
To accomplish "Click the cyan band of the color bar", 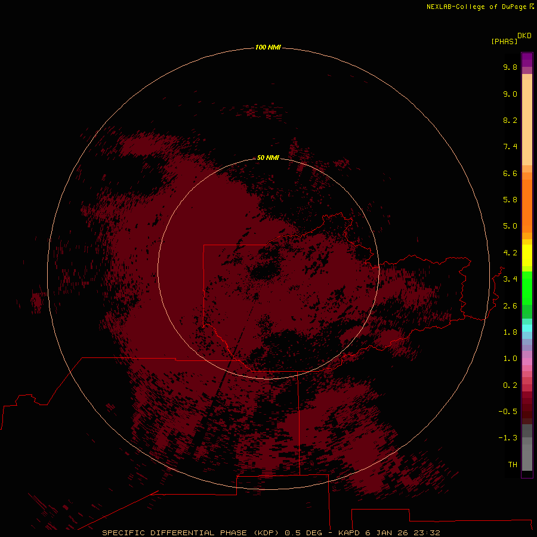I will coord(527,328).
